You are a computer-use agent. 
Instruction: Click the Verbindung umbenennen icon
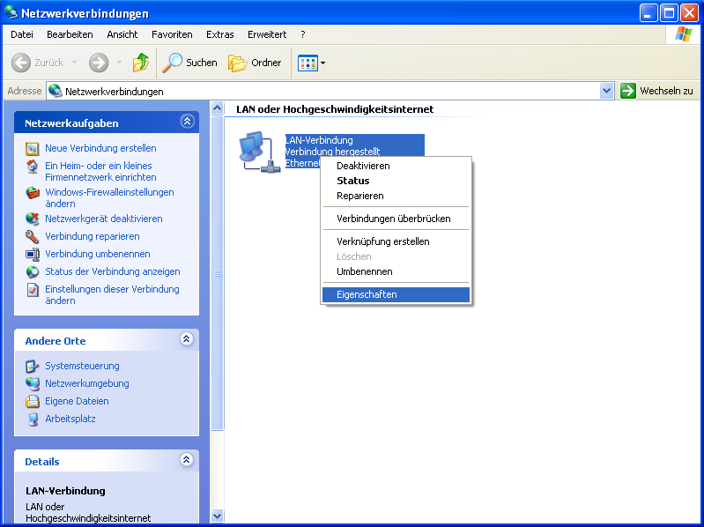[32, 254]
